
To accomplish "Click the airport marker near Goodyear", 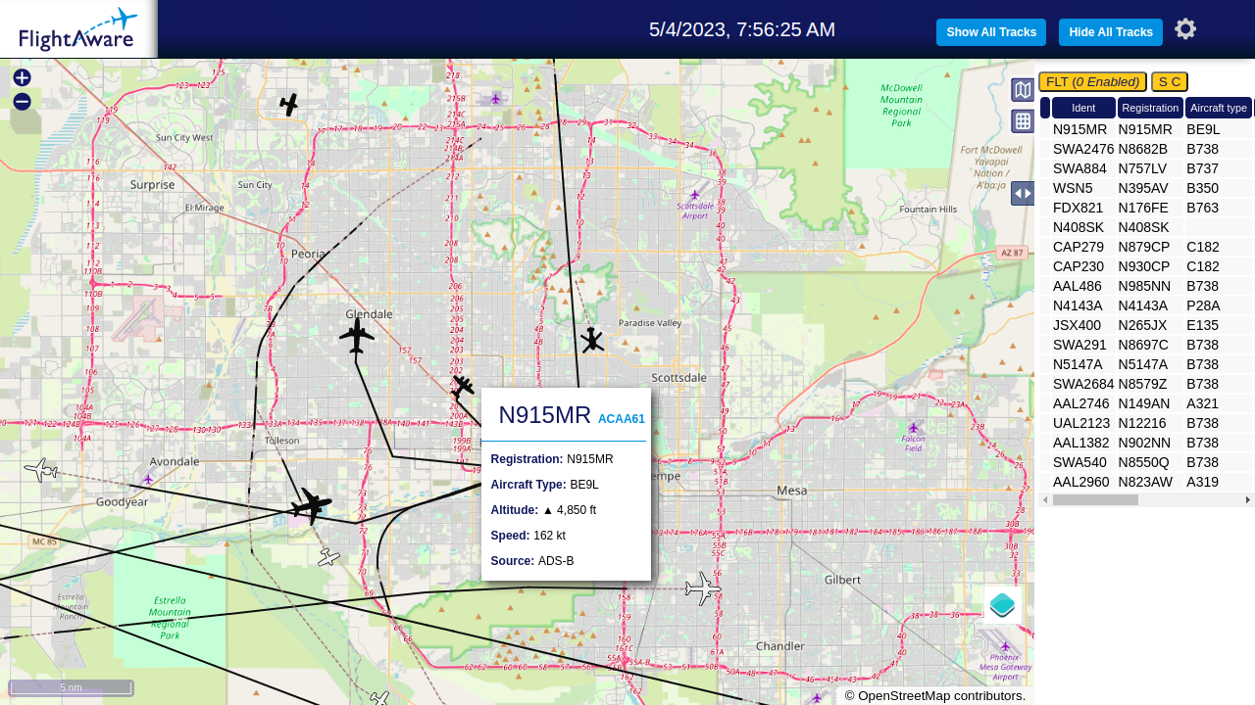I will [147, 479].
